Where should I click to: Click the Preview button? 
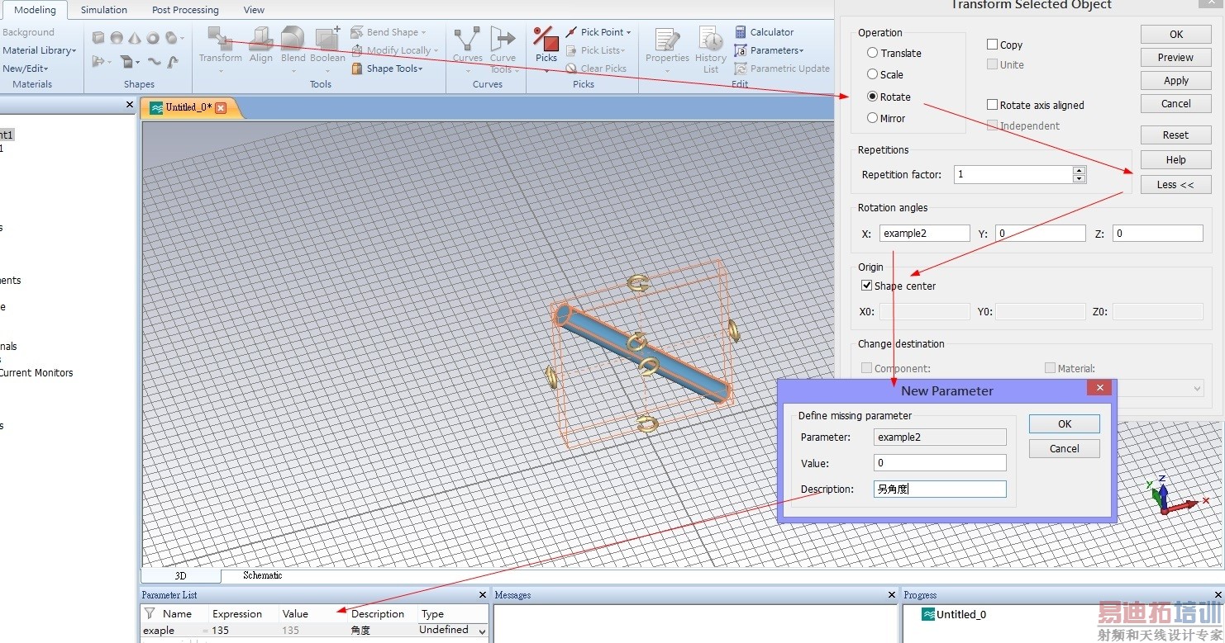pyautogui.click(x=1175, y=58)
